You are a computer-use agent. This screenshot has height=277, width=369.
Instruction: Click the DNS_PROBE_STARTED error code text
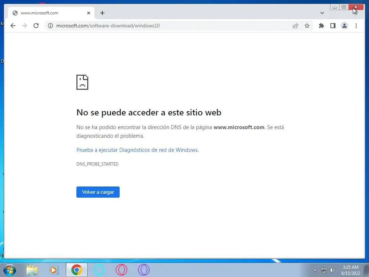[x=97, y=164]
